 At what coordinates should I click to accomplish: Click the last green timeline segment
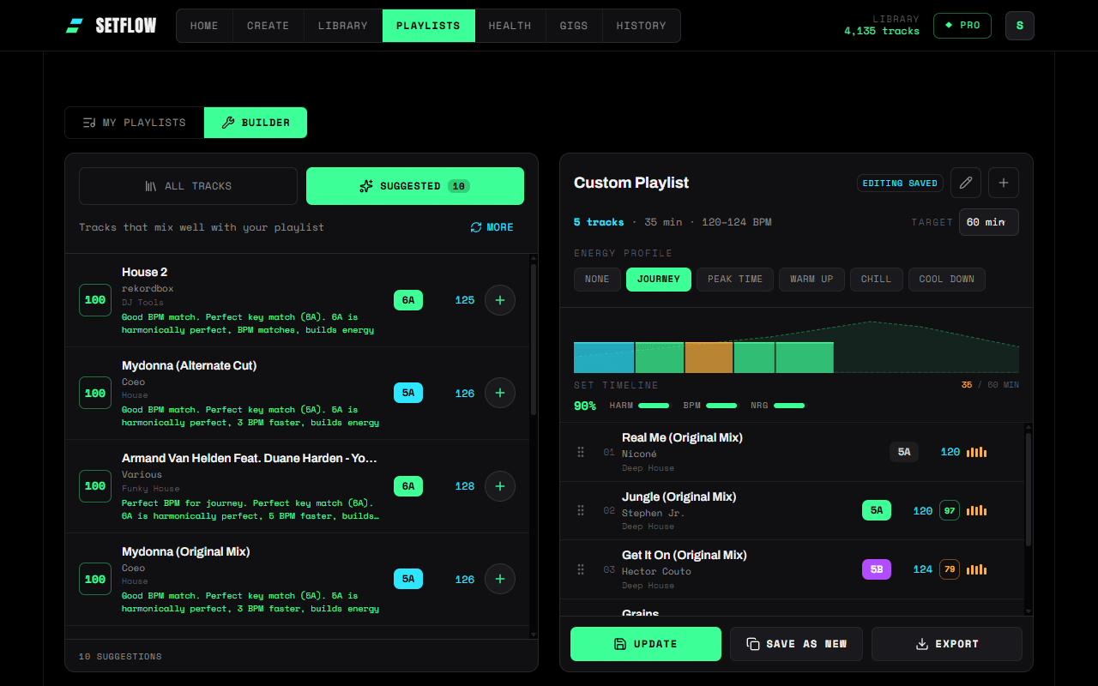coord(805,358)
